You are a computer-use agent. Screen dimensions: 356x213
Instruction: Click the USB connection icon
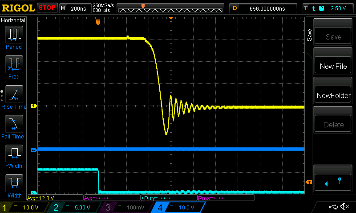(334, 207)
